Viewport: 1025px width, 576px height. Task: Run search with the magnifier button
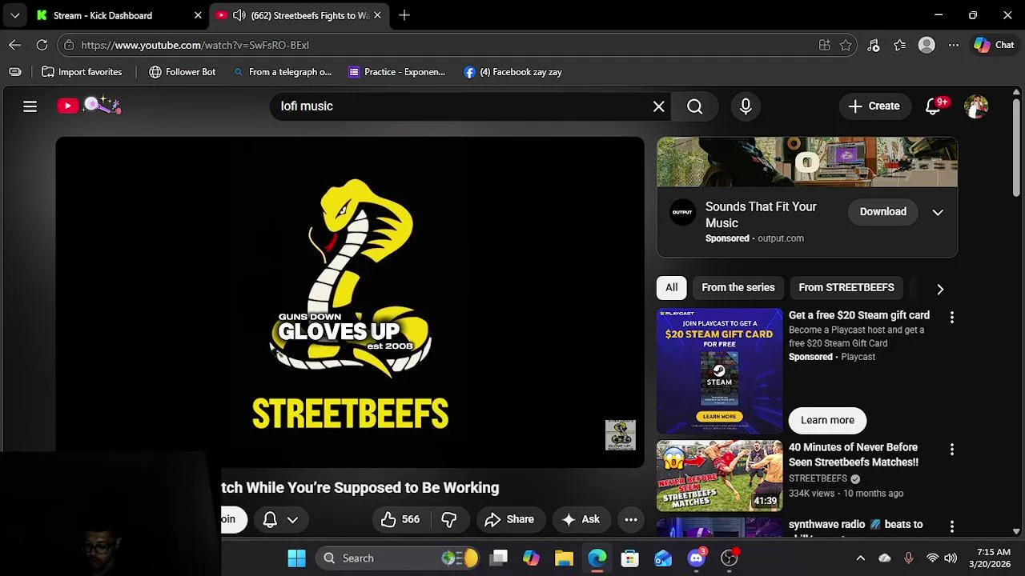694,106
